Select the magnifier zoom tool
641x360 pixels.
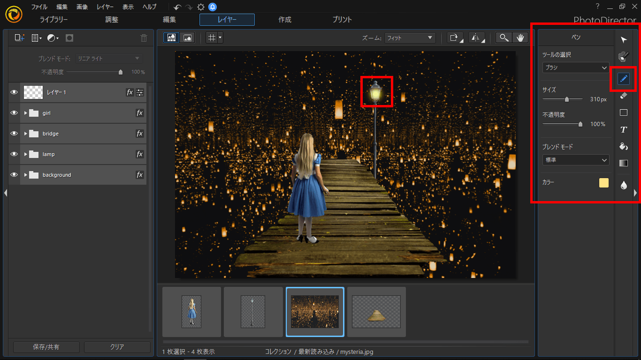pyautogui.click(x=504, y=38)
